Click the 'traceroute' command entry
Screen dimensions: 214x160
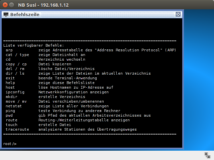(17, 129)
